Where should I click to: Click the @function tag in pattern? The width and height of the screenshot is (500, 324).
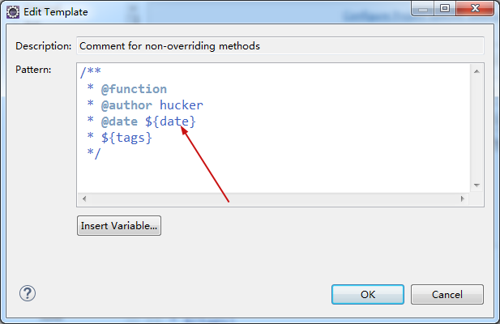(x=134, y=89)
